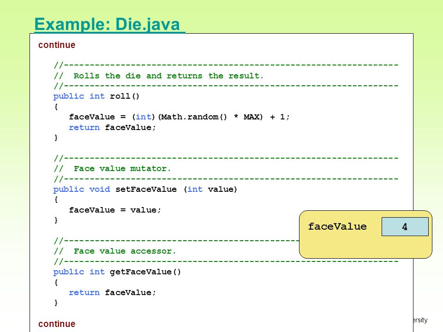Click the 'faceValue' label in the yellow box
This screenshot has height=332, width=443.
click(337, 226)
